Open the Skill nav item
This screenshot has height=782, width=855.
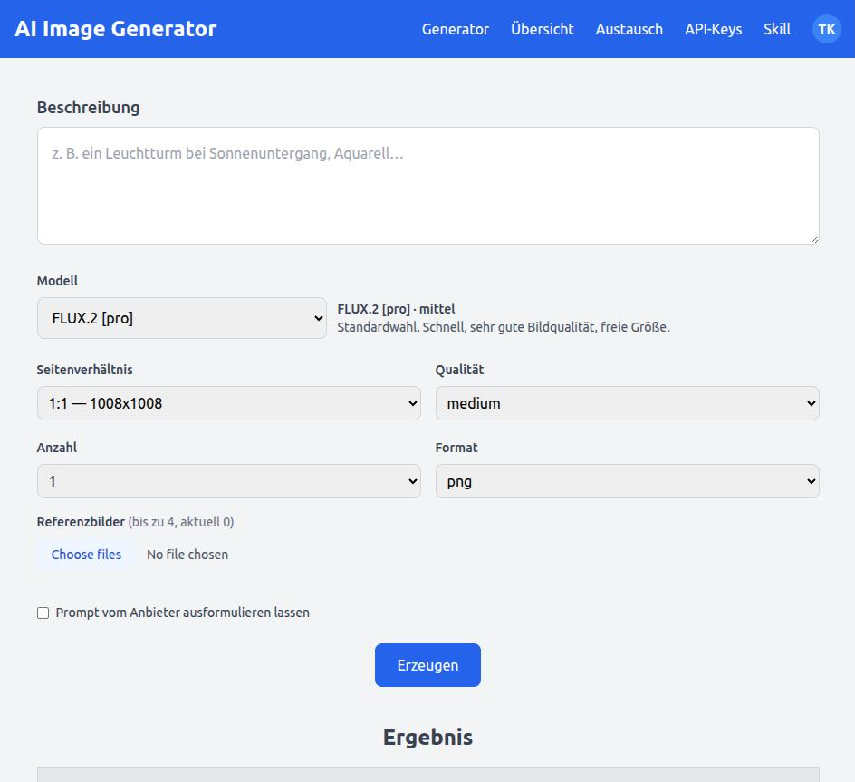(x=776, y=29)
